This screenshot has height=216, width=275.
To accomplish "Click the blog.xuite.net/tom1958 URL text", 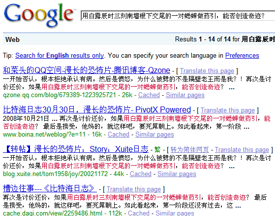I will pos(55,174).
